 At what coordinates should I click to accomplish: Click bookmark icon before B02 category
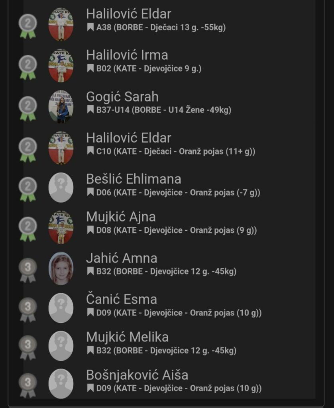point(90,69)
